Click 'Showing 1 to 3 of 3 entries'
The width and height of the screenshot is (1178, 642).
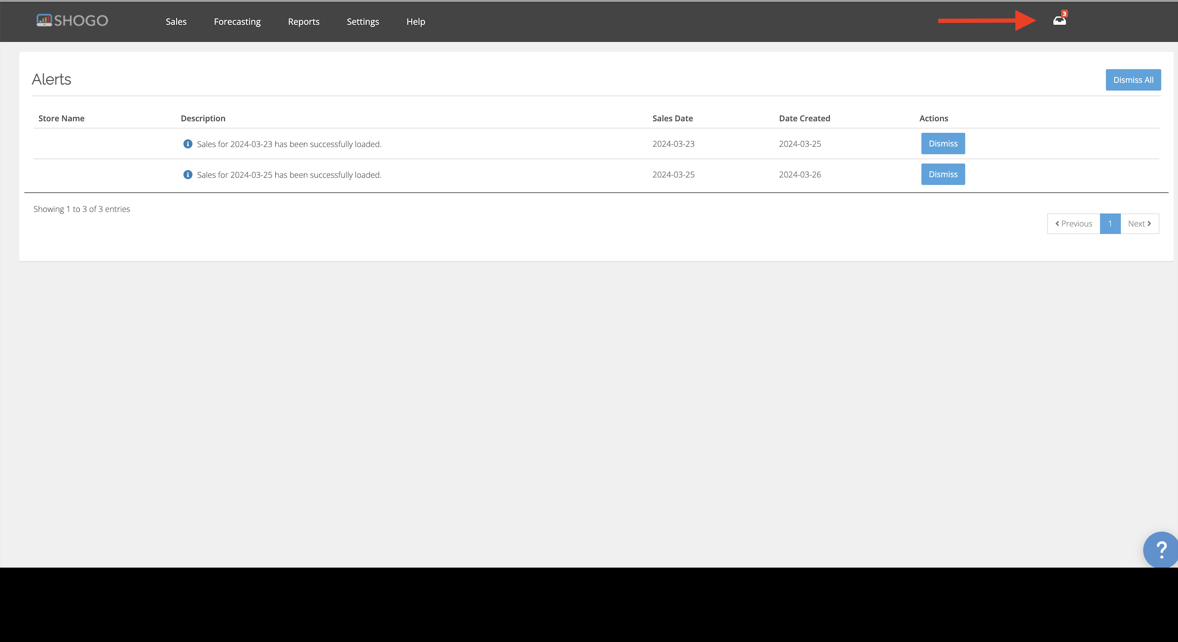point(81,209)
